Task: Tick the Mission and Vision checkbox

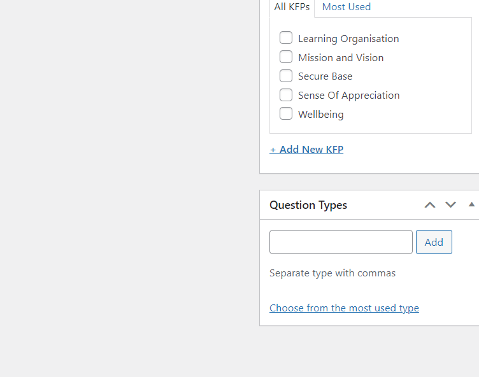Action: point(286,57)
